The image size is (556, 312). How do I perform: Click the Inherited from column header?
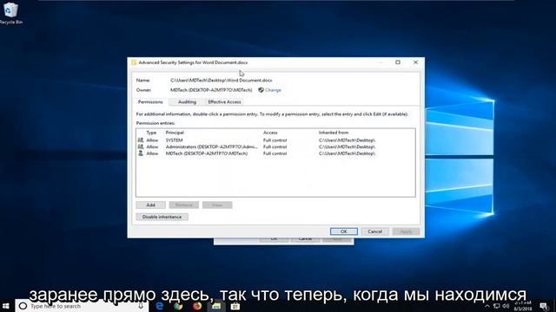click(x=334, y=133)
